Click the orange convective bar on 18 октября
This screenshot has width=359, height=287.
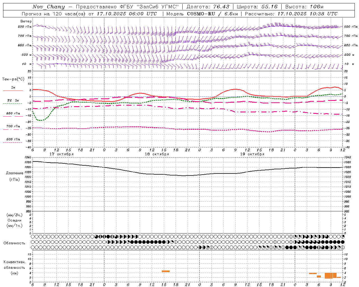[x=166, y=271]
